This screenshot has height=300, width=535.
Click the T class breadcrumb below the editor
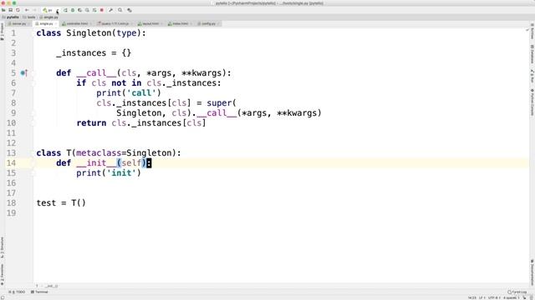37,286
